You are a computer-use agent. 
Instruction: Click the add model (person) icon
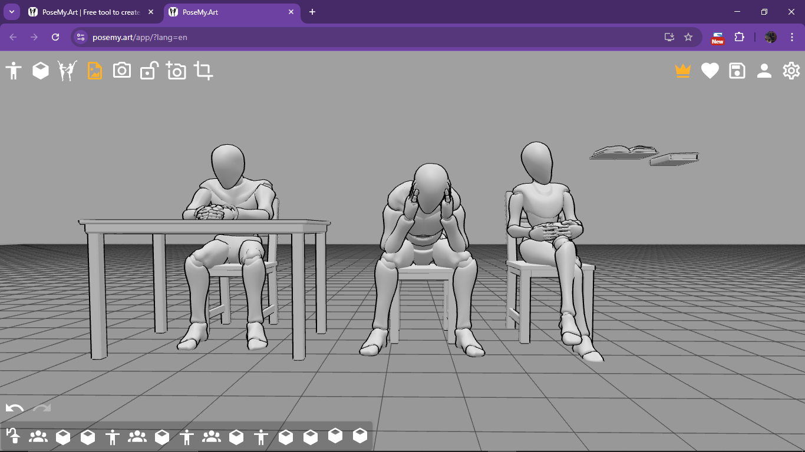(14, 71)
